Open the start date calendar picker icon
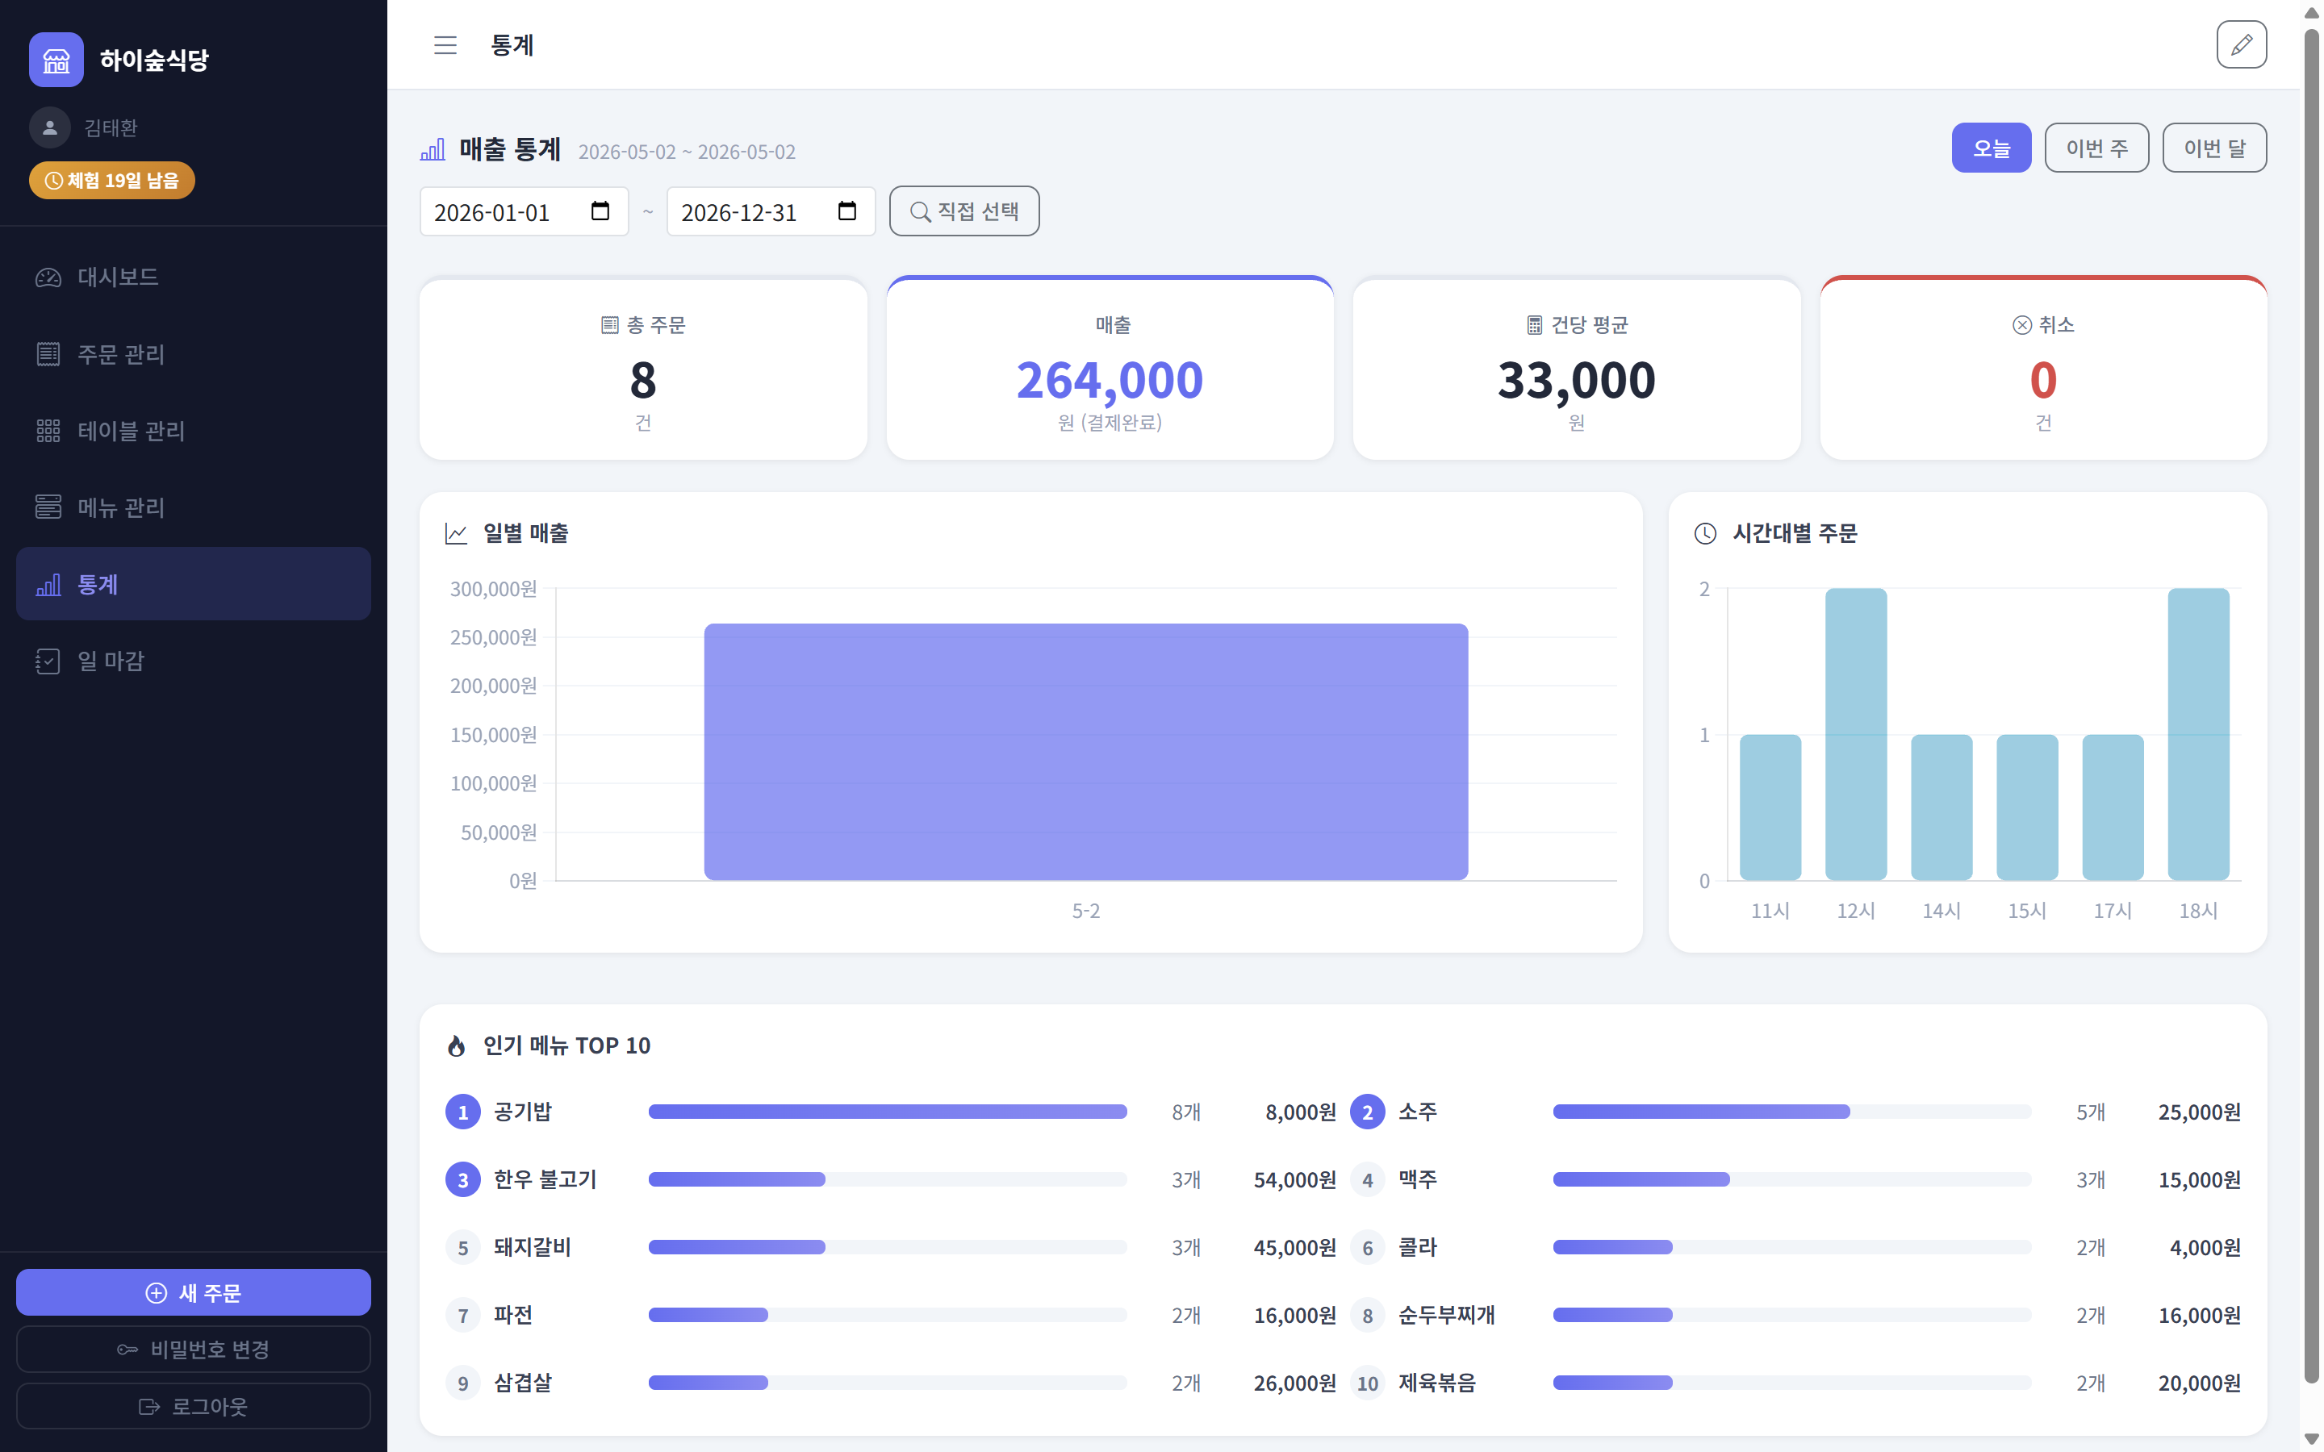The width and height of the screenshot is (2324, 1452). click(600, 211)
